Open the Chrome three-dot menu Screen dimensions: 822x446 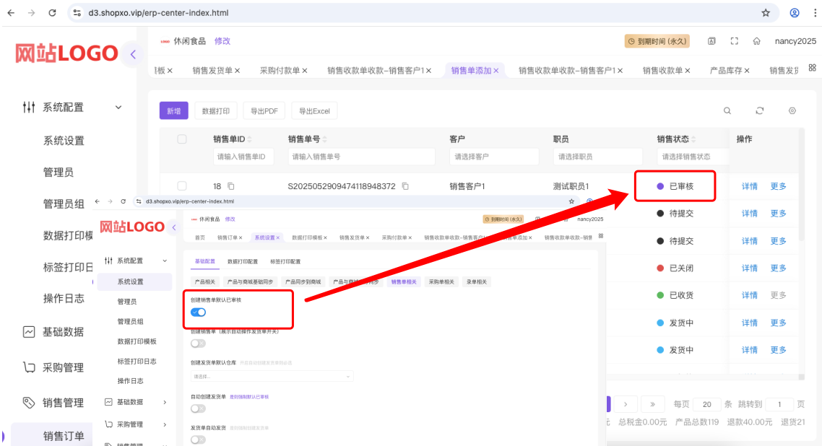815,13
